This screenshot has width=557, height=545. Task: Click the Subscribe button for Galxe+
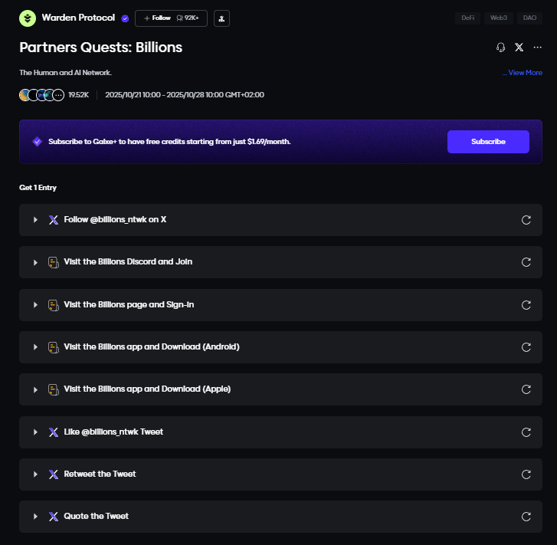pos(488,142)
